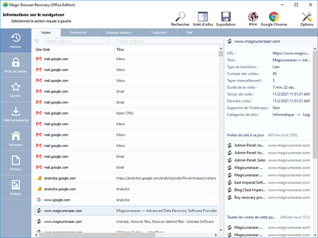Click the 7 min. 22 sec. duration value

tap(284, 87)
